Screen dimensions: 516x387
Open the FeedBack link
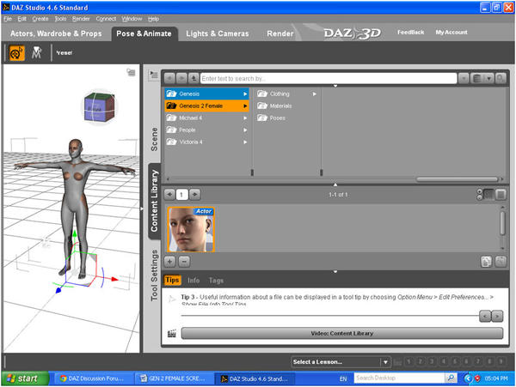tap(410, 32)
